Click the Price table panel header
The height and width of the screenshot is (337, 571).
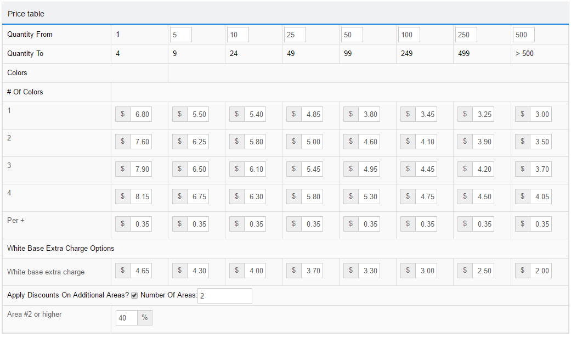click(285, 13)
